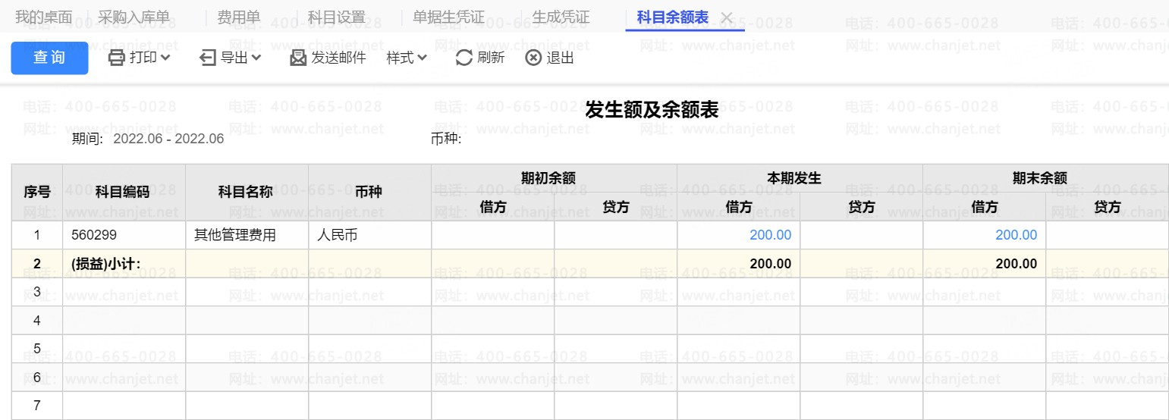Switch to the 我的桌面 tab
Image resolution: width=1169 pixels, height=420 pixels.
pos(44,17)
